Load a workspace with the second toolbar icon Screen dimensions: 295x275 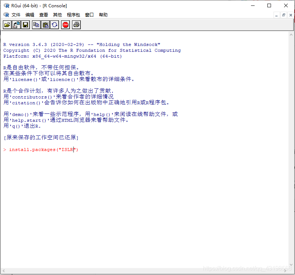pos(16,24)
